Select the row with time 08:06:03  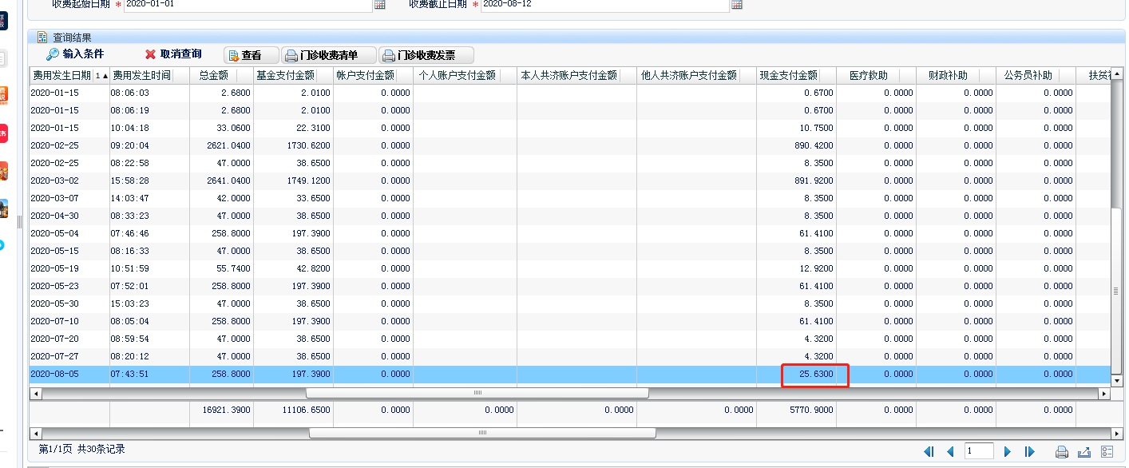[x=570, y=93]
